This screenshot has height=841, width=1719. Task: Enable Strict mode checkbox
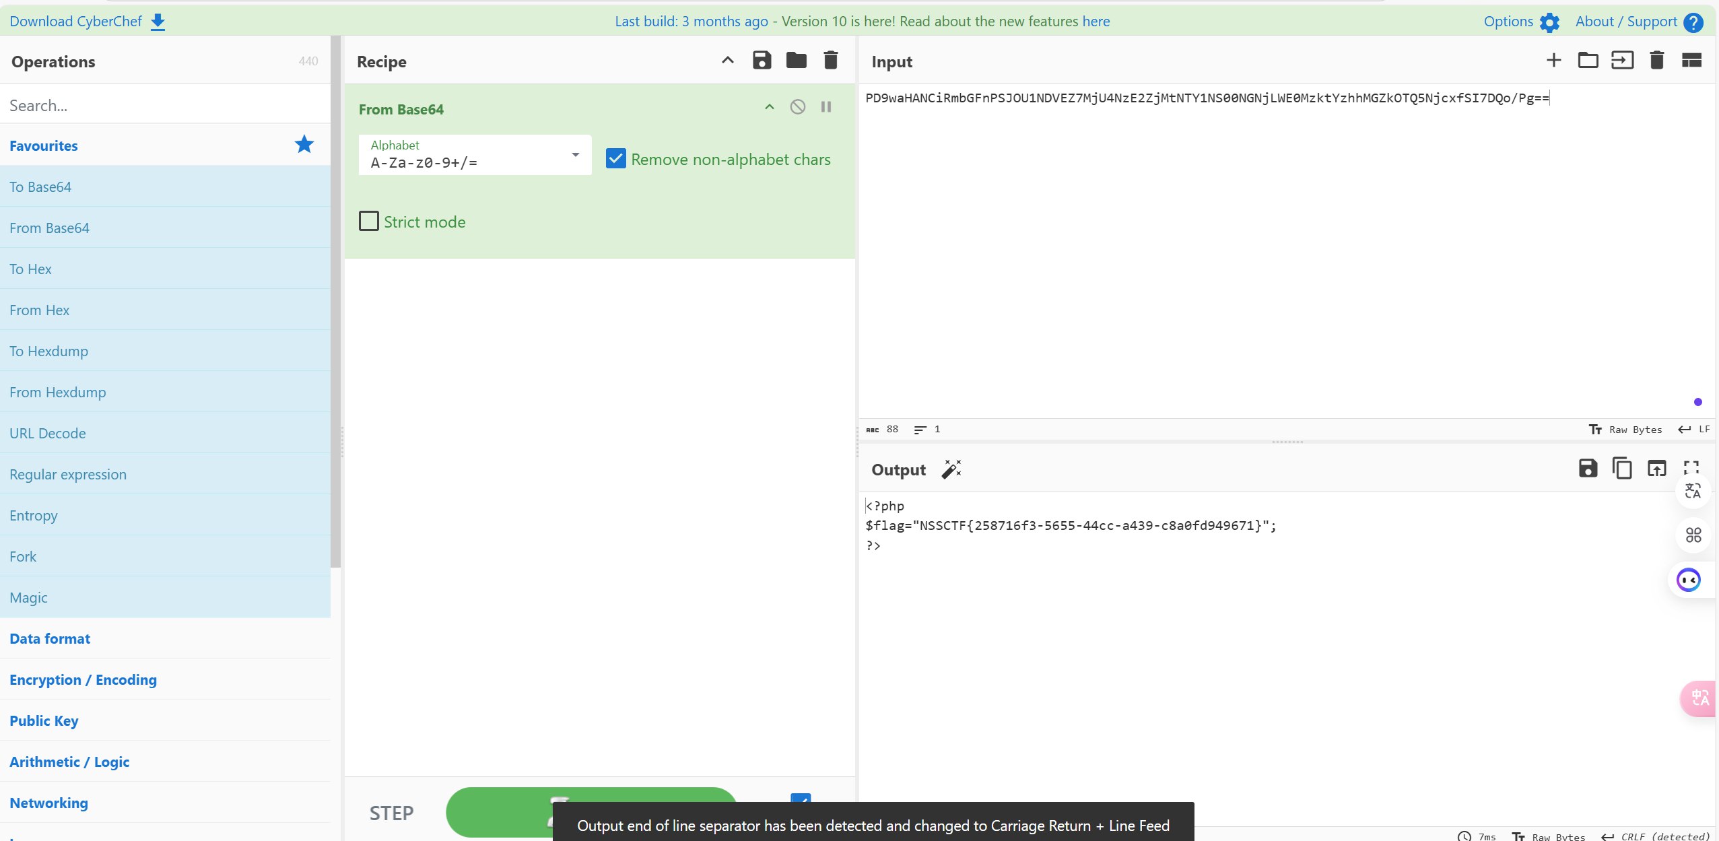point(369,222)
